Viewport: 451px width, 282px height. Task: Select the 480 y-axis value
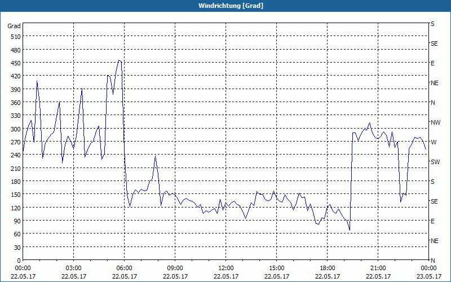(x=16, y=50)
